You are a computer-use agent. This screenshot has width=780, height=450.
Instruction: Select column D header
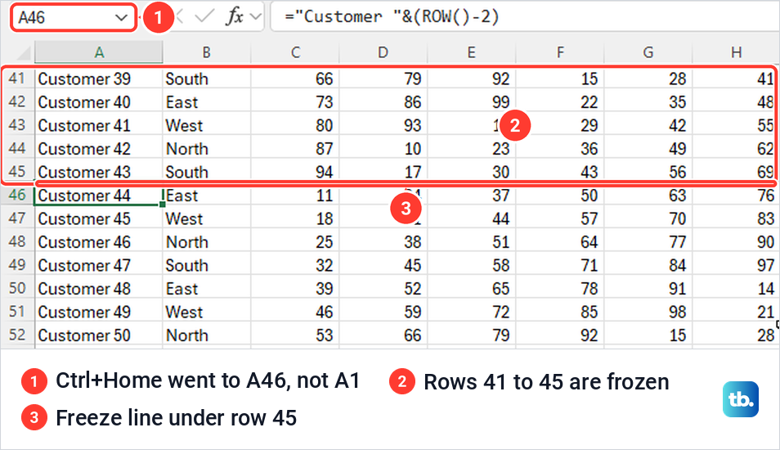pyautogui.click(x=383, y=52)
